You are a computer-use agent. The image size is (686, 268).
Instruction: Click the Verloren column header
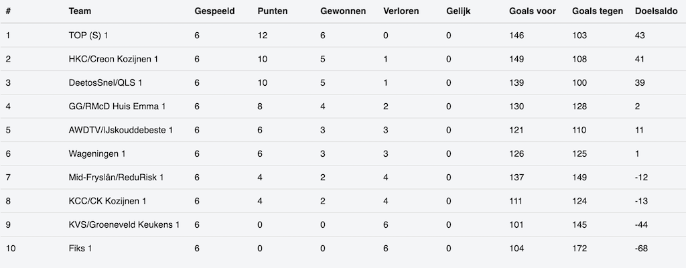(402, 11)
